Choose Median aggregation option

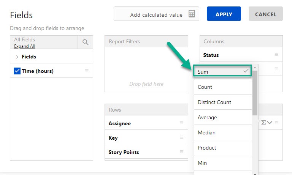coord(222,132)
